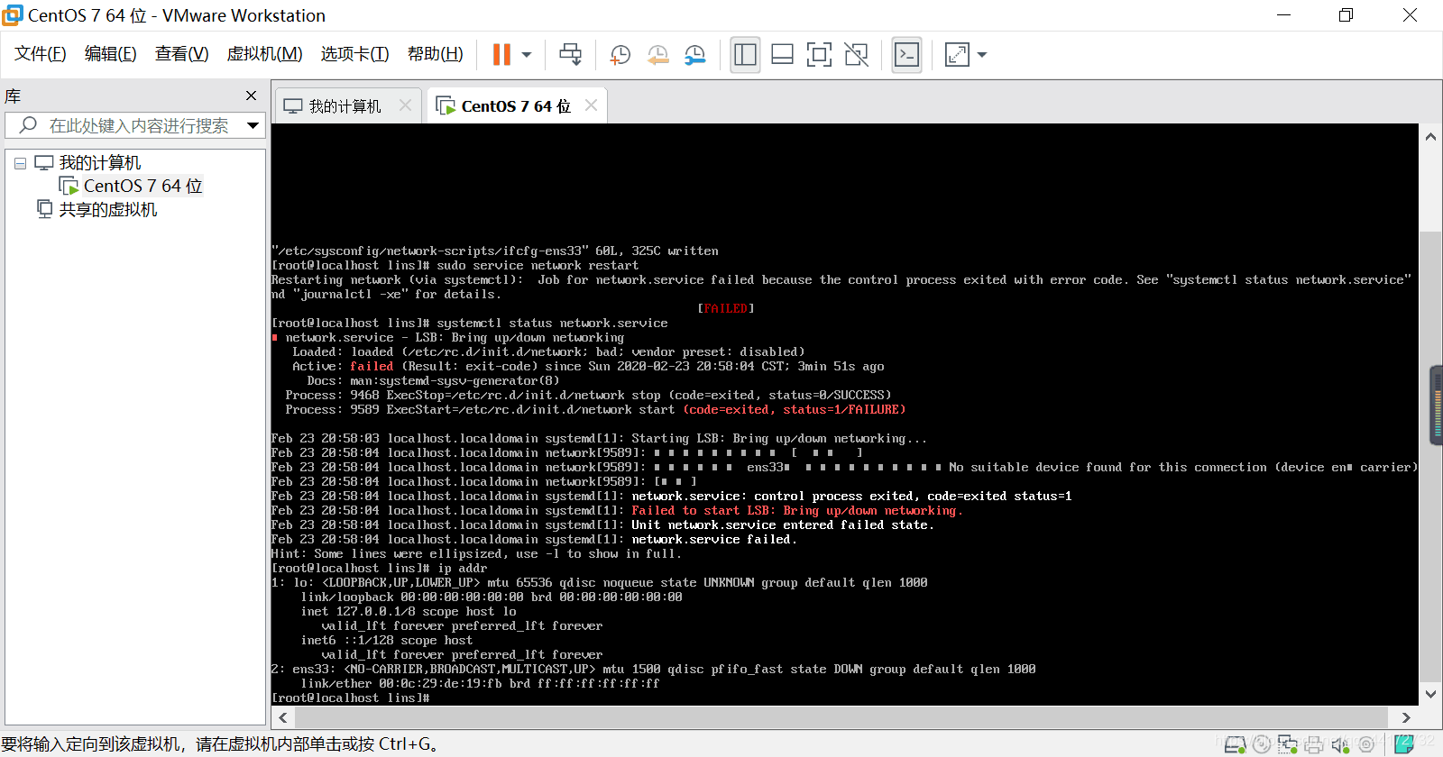1443x757 pixels.
Task: Close the 我的计算机 tab
Action: [405, 105]
